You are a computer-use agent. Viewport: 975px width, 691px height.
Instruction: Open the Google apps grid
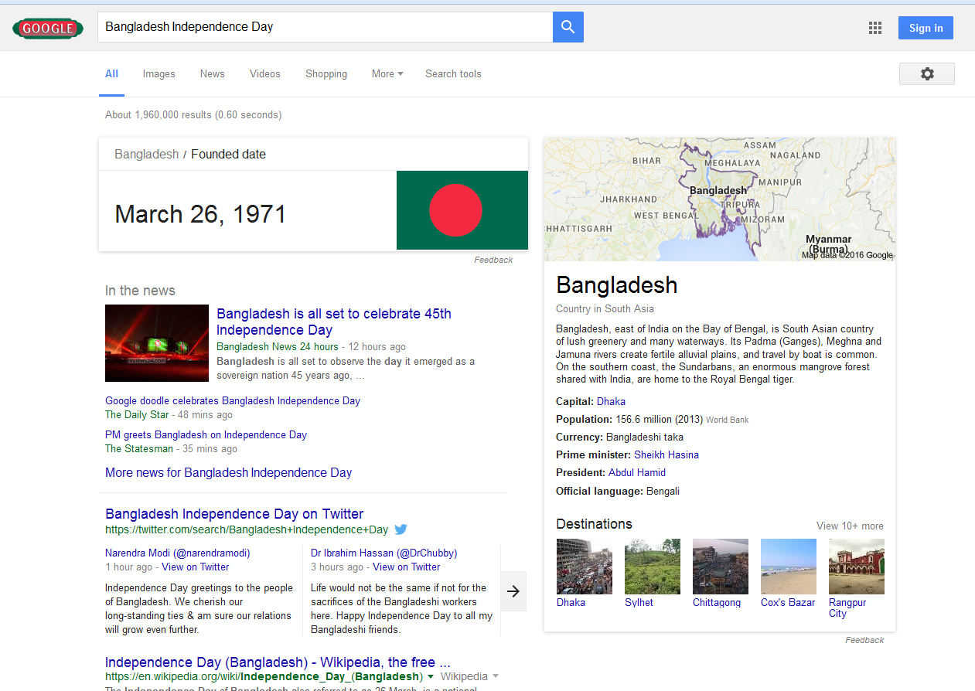[x=874, y=29]
